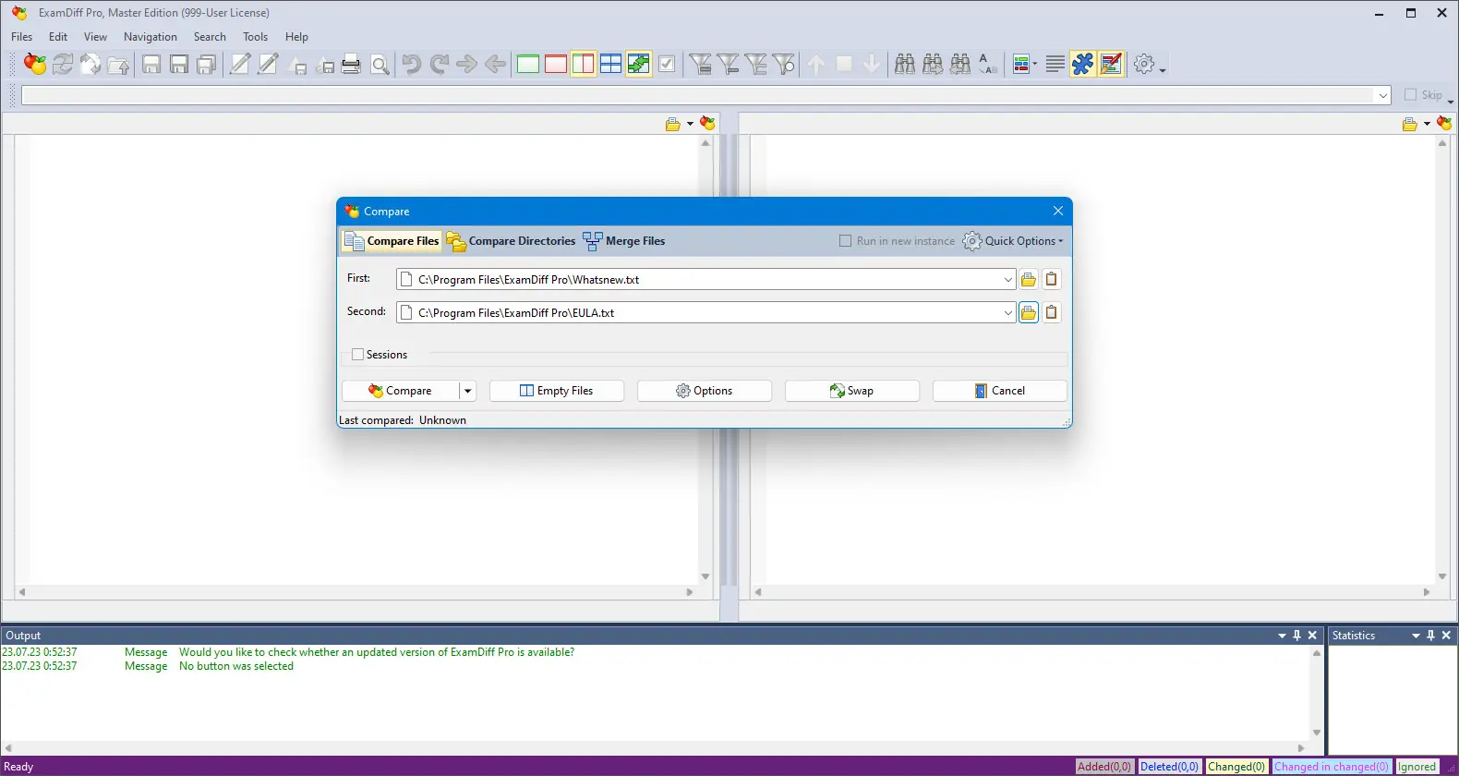Click the Find Previous binoculars icon
Image resolution: width=1459 pixels, height=776 pixels.
coord(960,64)
